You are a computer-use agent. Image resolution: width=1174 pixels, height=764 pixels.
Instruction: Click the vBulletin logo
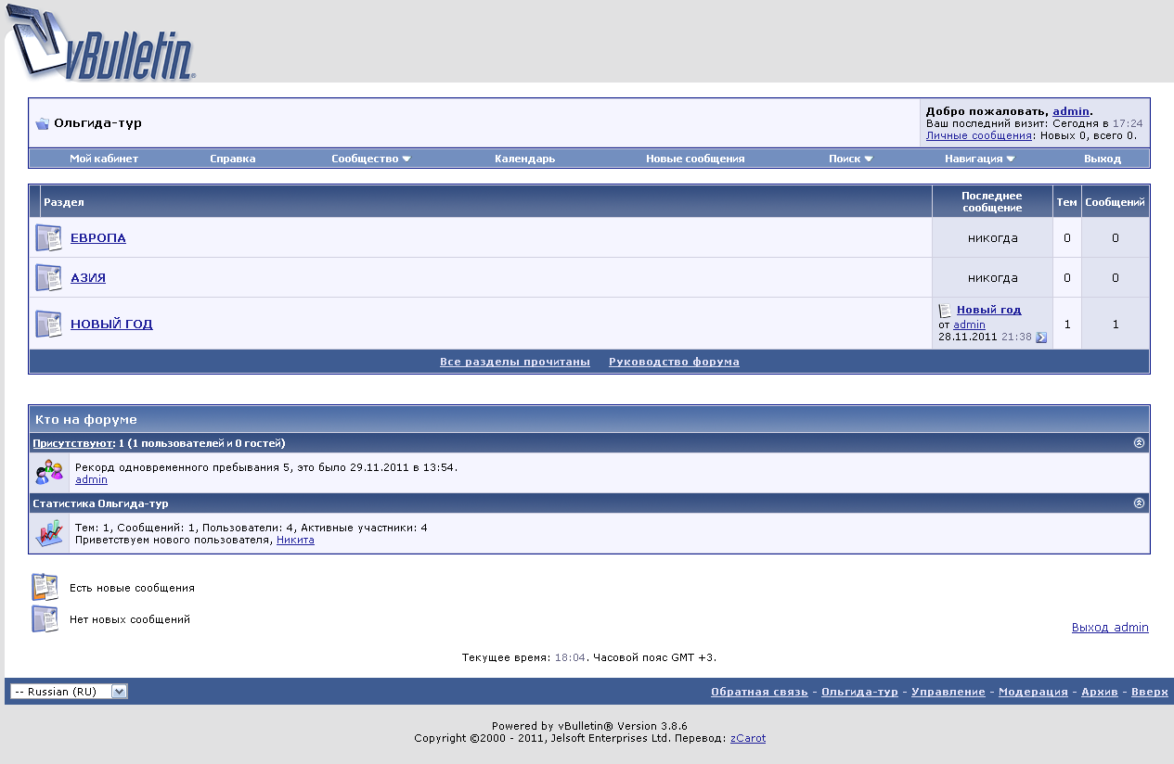tap(101, 44)
